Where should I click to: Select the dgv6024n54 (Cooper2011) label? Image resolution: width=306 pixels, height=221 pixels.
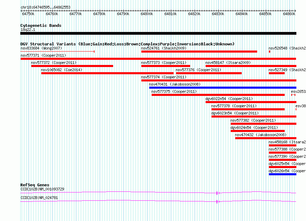[x=254, y=128]
